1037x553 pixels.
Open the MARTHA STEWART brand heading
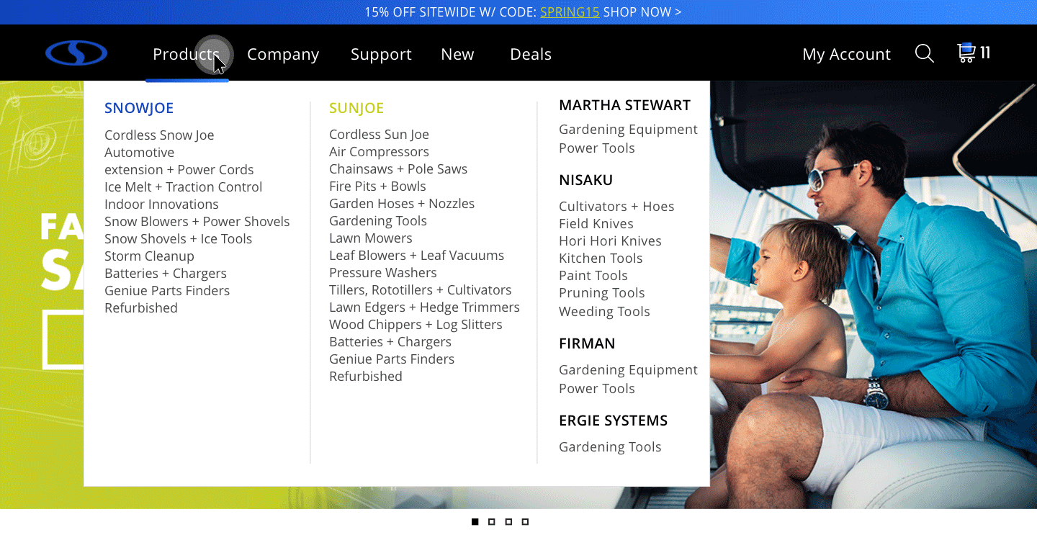pos(624,105)
